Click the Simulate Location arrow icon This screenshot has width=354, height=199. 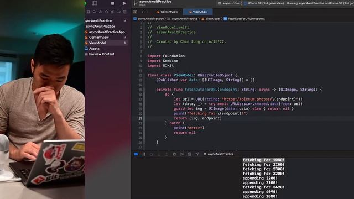pyautogui.click(x=197, y=154)
